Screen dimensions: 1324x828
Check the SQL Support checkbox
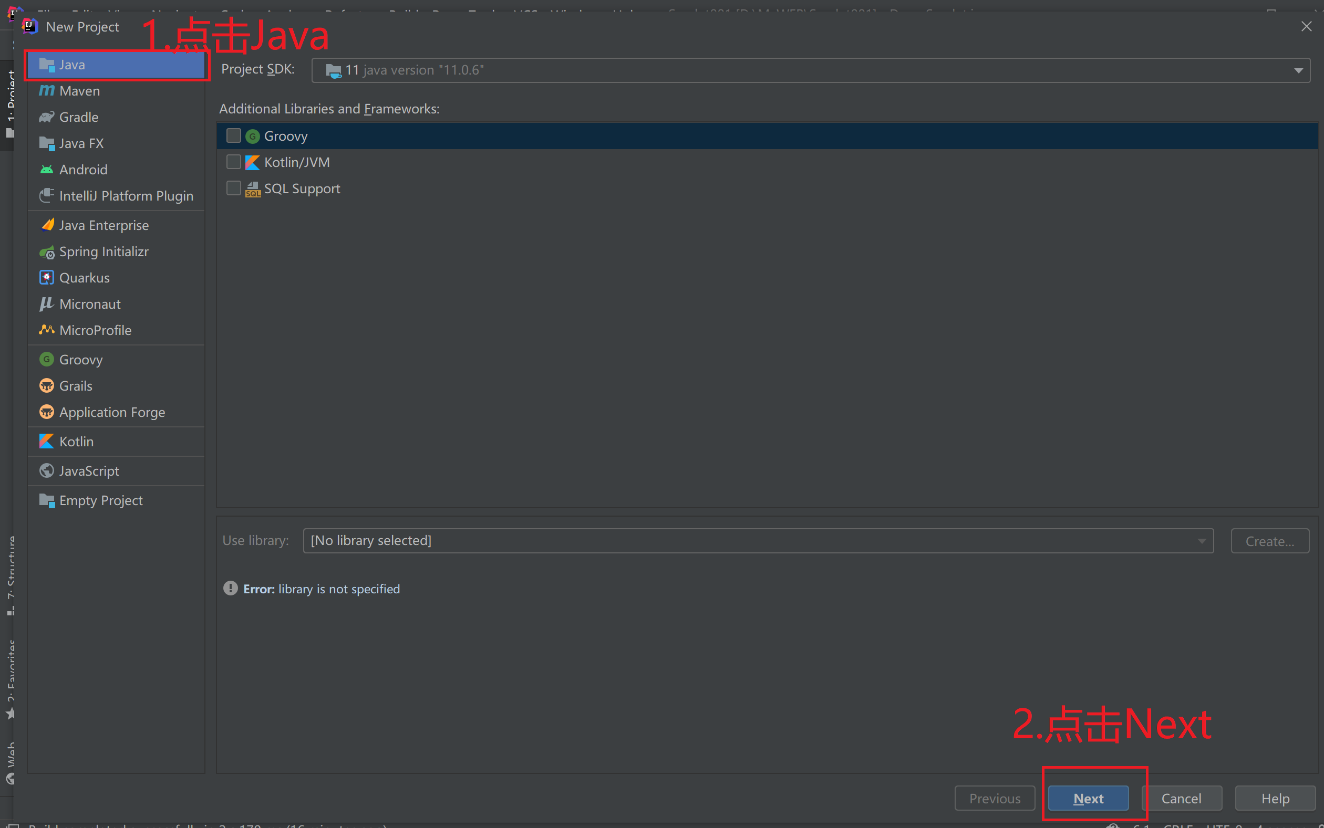point(233,188)
